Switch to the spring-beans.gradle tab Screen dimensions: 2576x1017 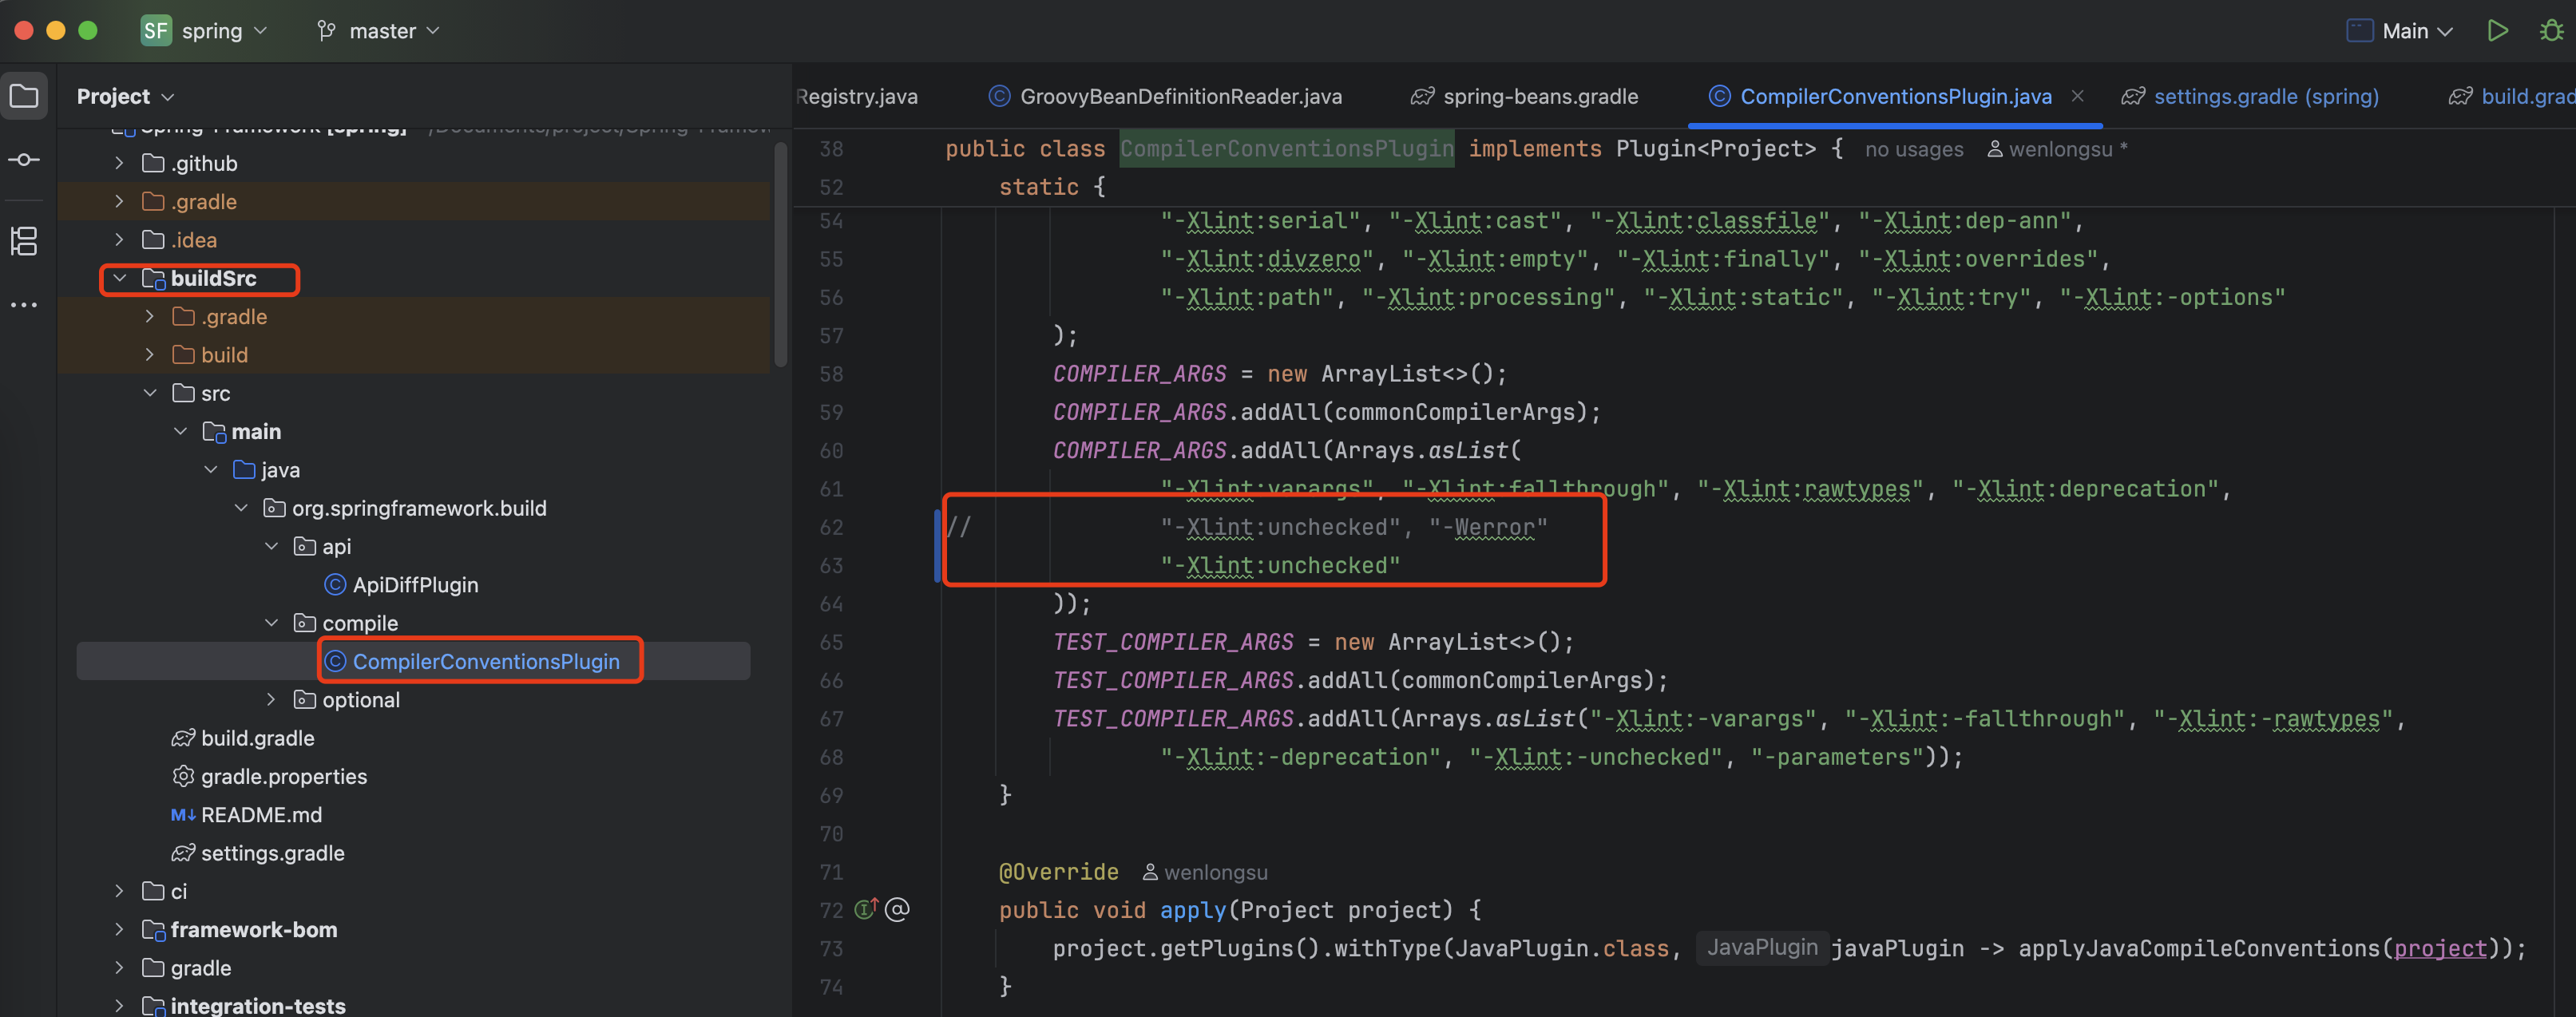point(1524,97)
